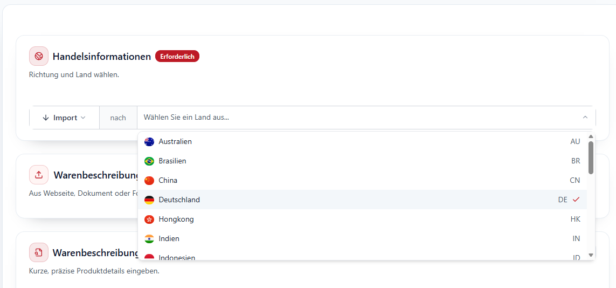
Task: Click the Australian flag icon
Action: point(149,142)
